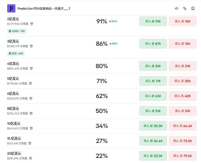Buy Yes at 71¢ for 5亿美元

point(153,81)
